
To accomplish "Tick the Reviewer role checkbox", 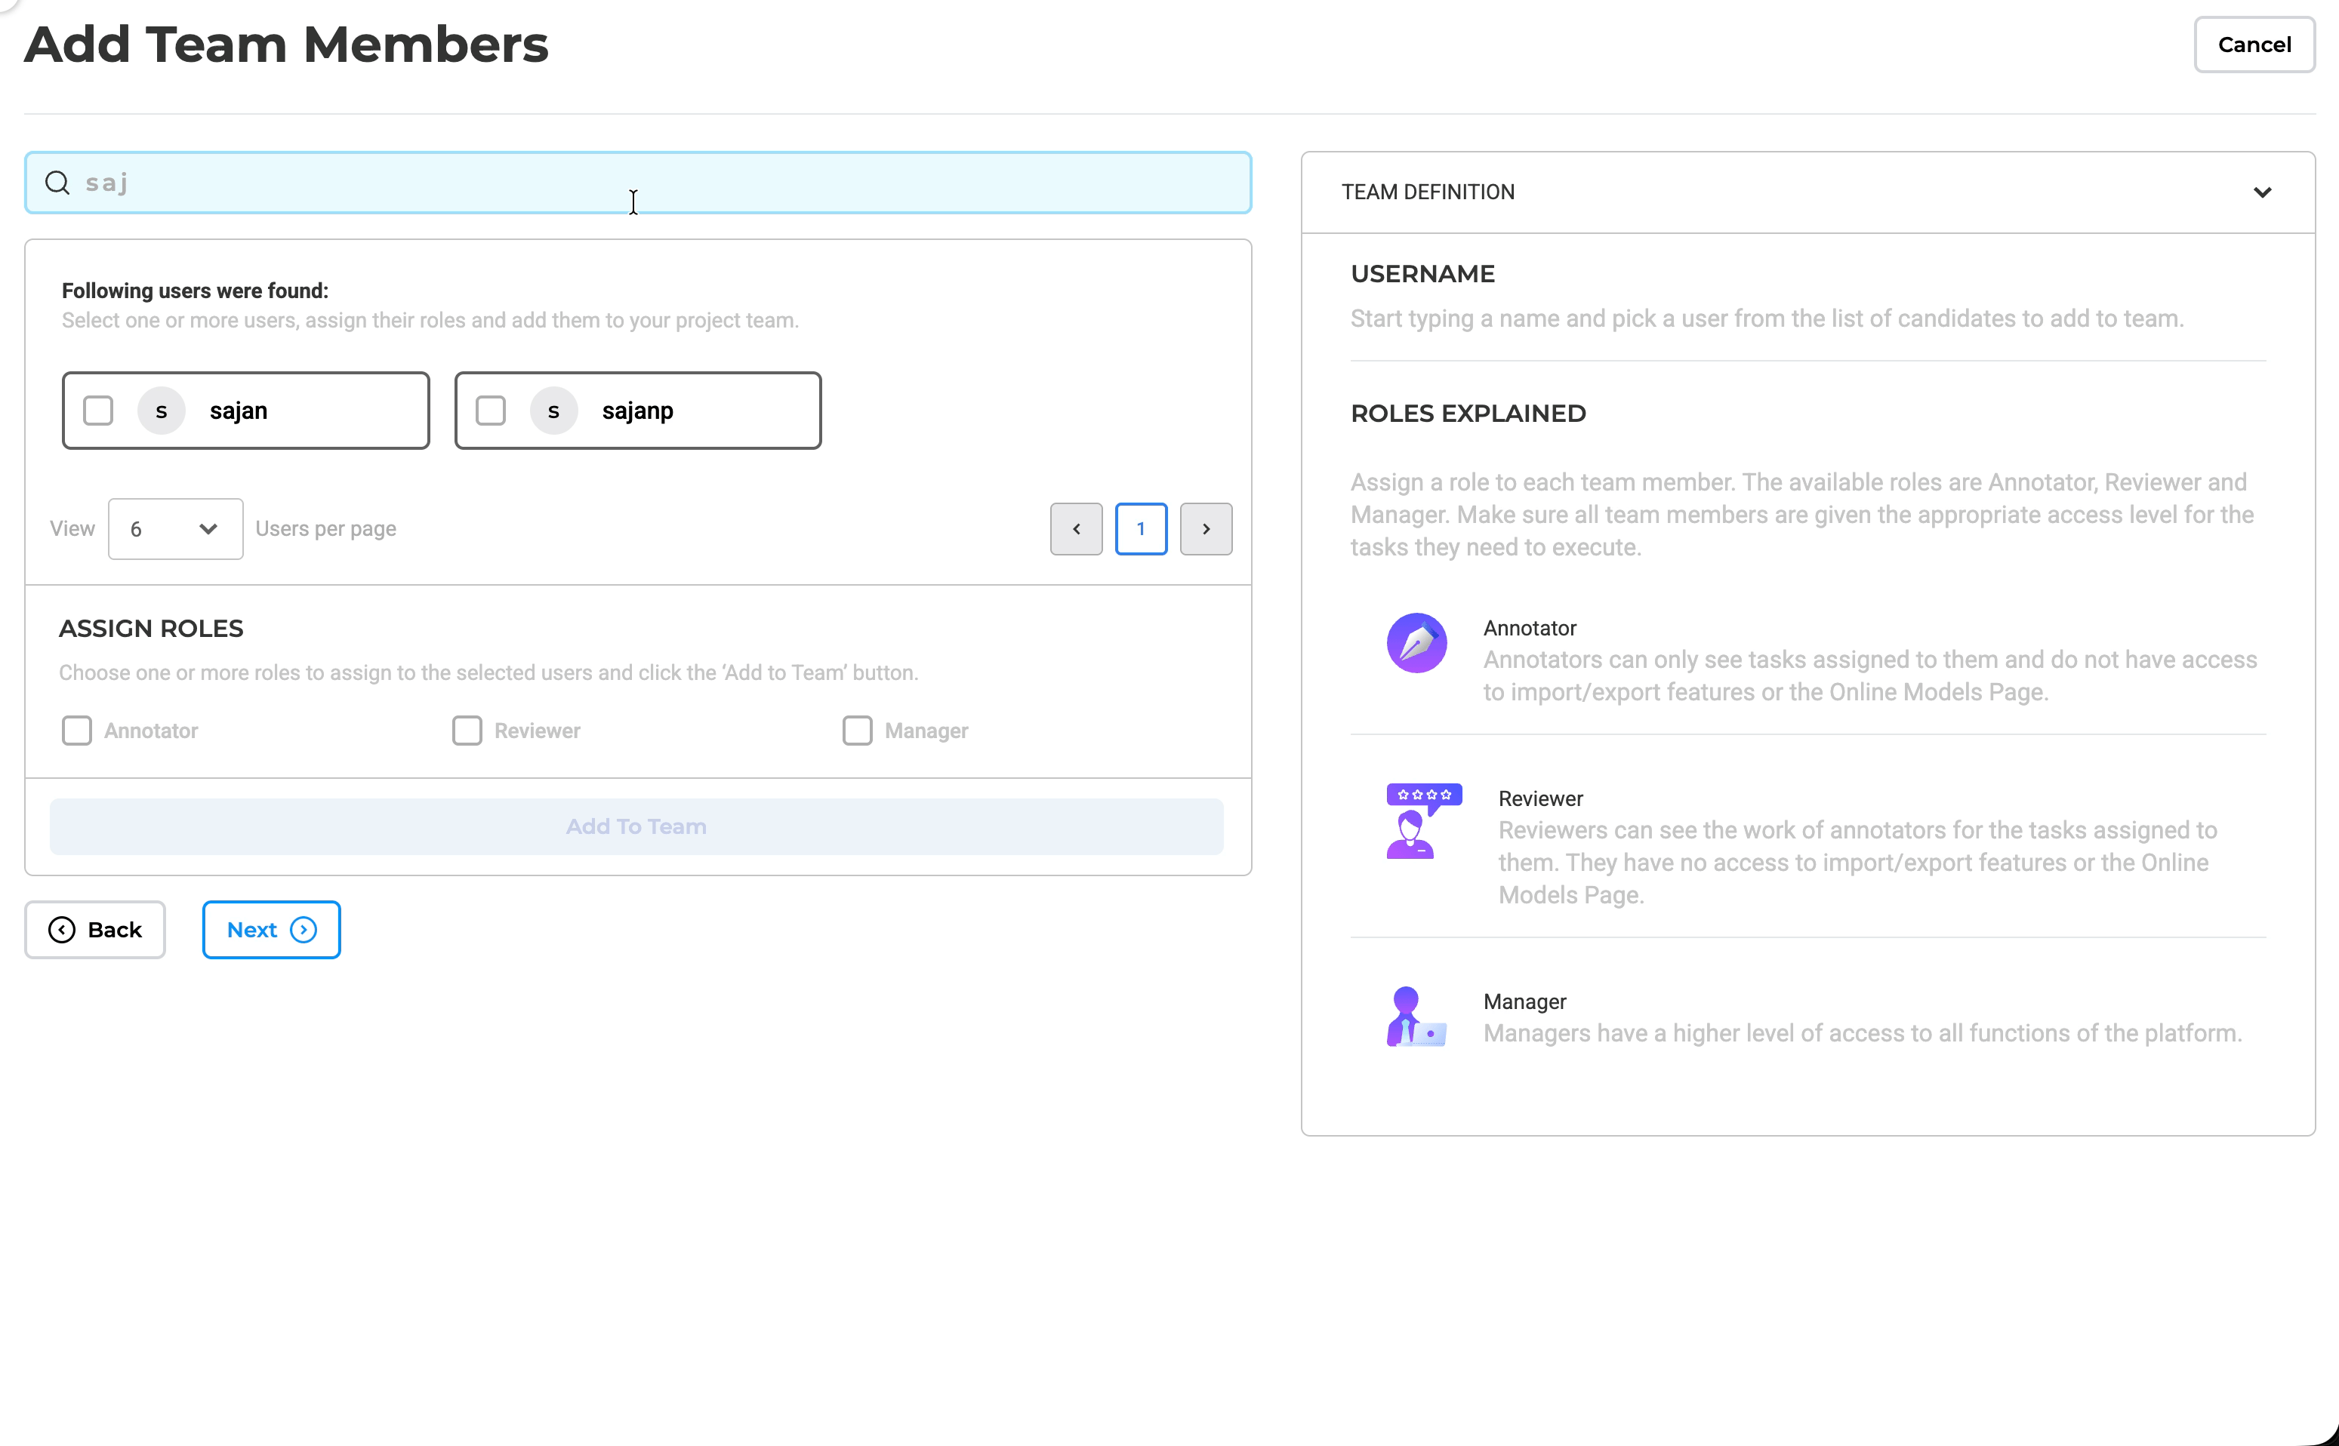I will 467,731.
